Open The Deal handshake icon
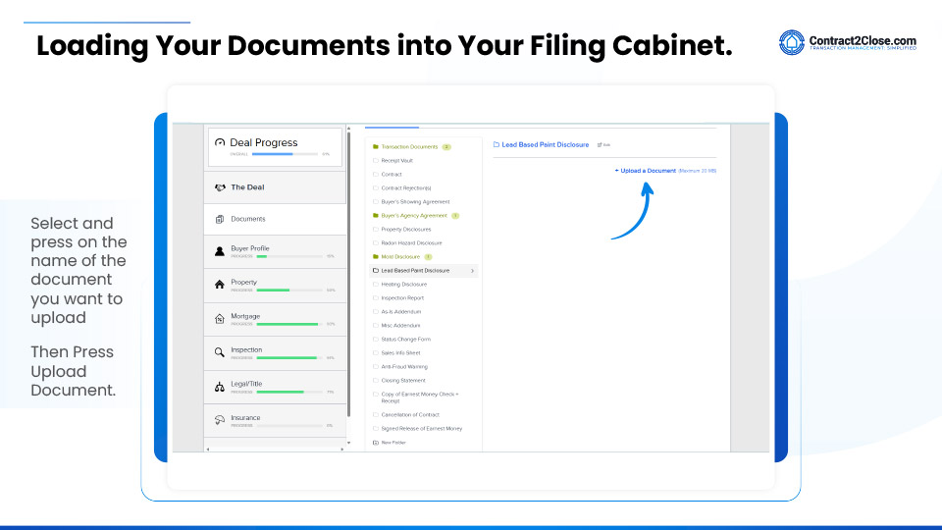 click(220, 187)
